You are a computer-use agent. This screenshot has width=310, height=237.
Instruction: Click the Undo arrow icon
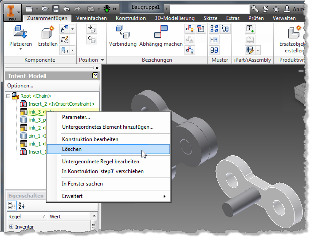tap(67, 9)
